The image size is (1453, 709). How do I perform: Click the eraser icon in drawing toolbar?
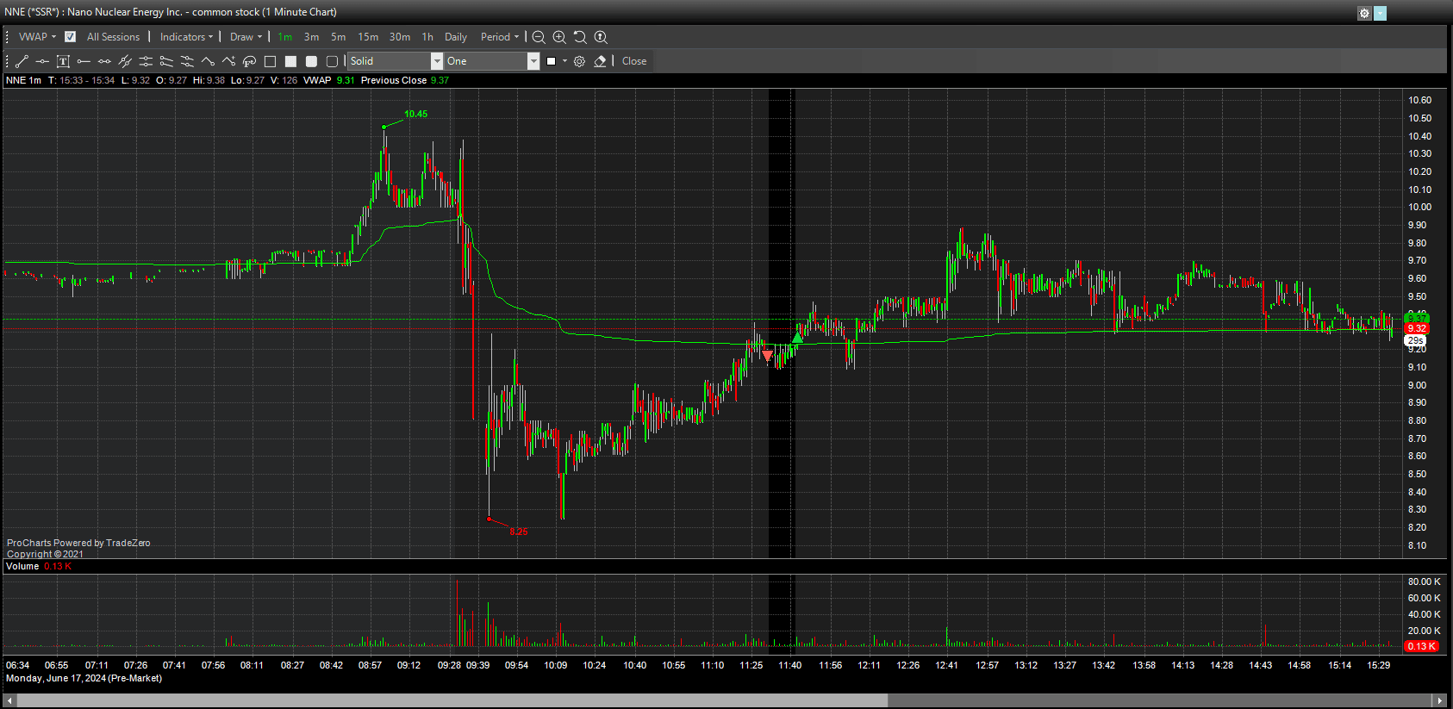tap(601, 61)
